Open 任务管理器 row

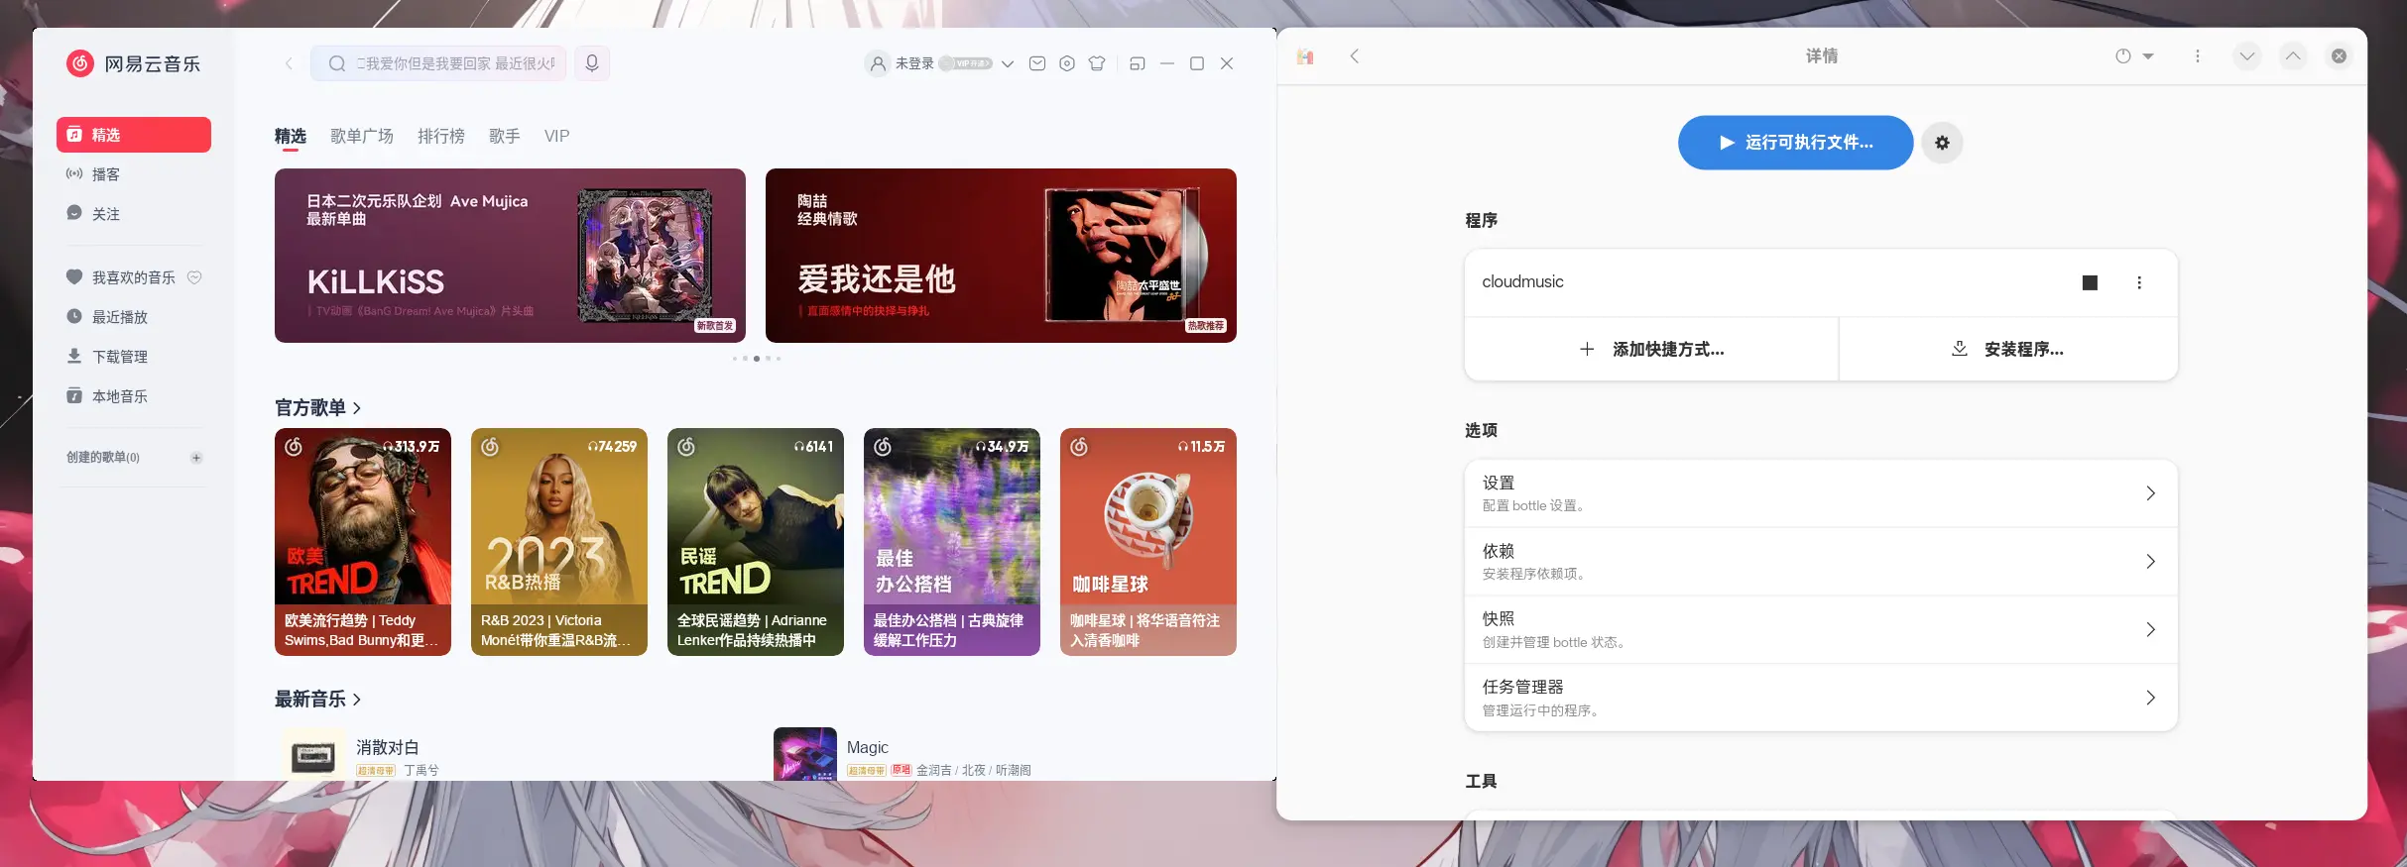pos(1821,698)
